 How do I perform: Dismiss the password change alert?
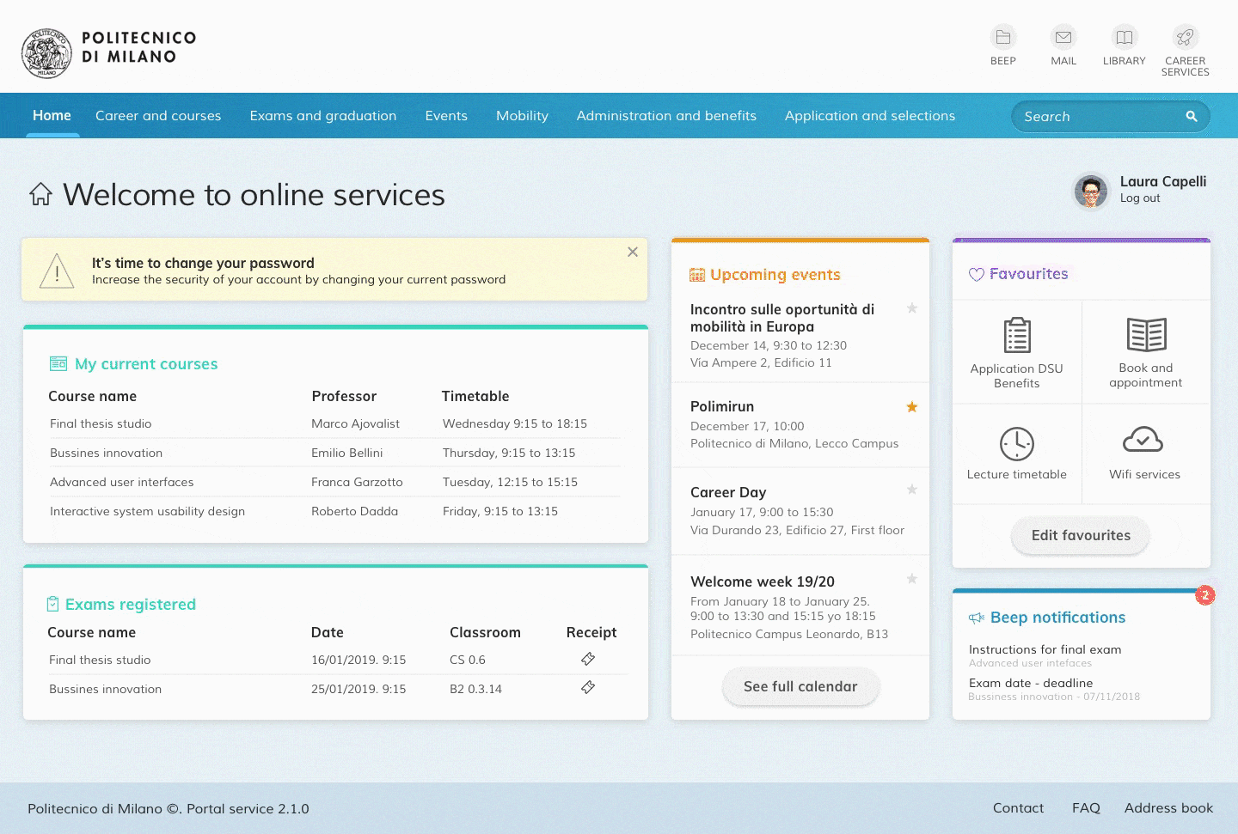pos(632,251)
